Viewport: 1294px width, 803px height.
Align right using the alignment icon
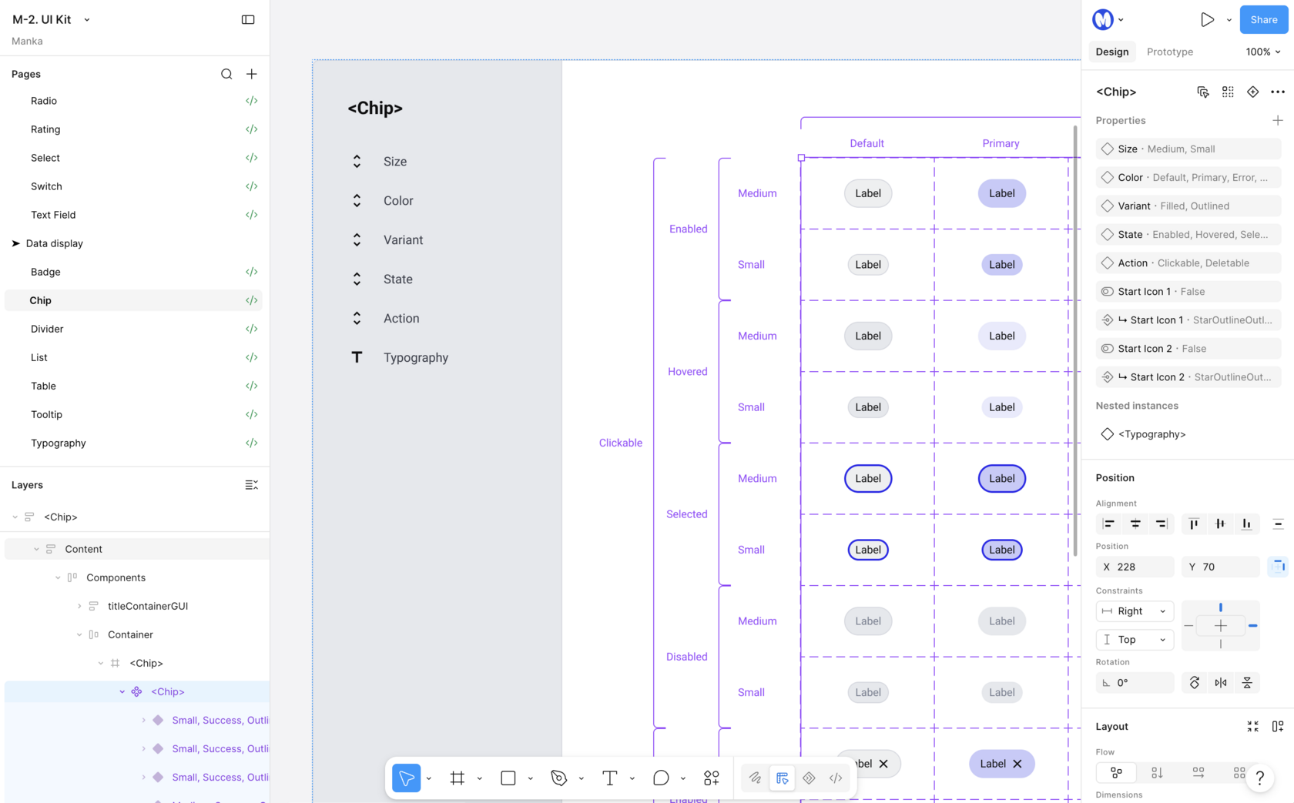point(1162,524)
